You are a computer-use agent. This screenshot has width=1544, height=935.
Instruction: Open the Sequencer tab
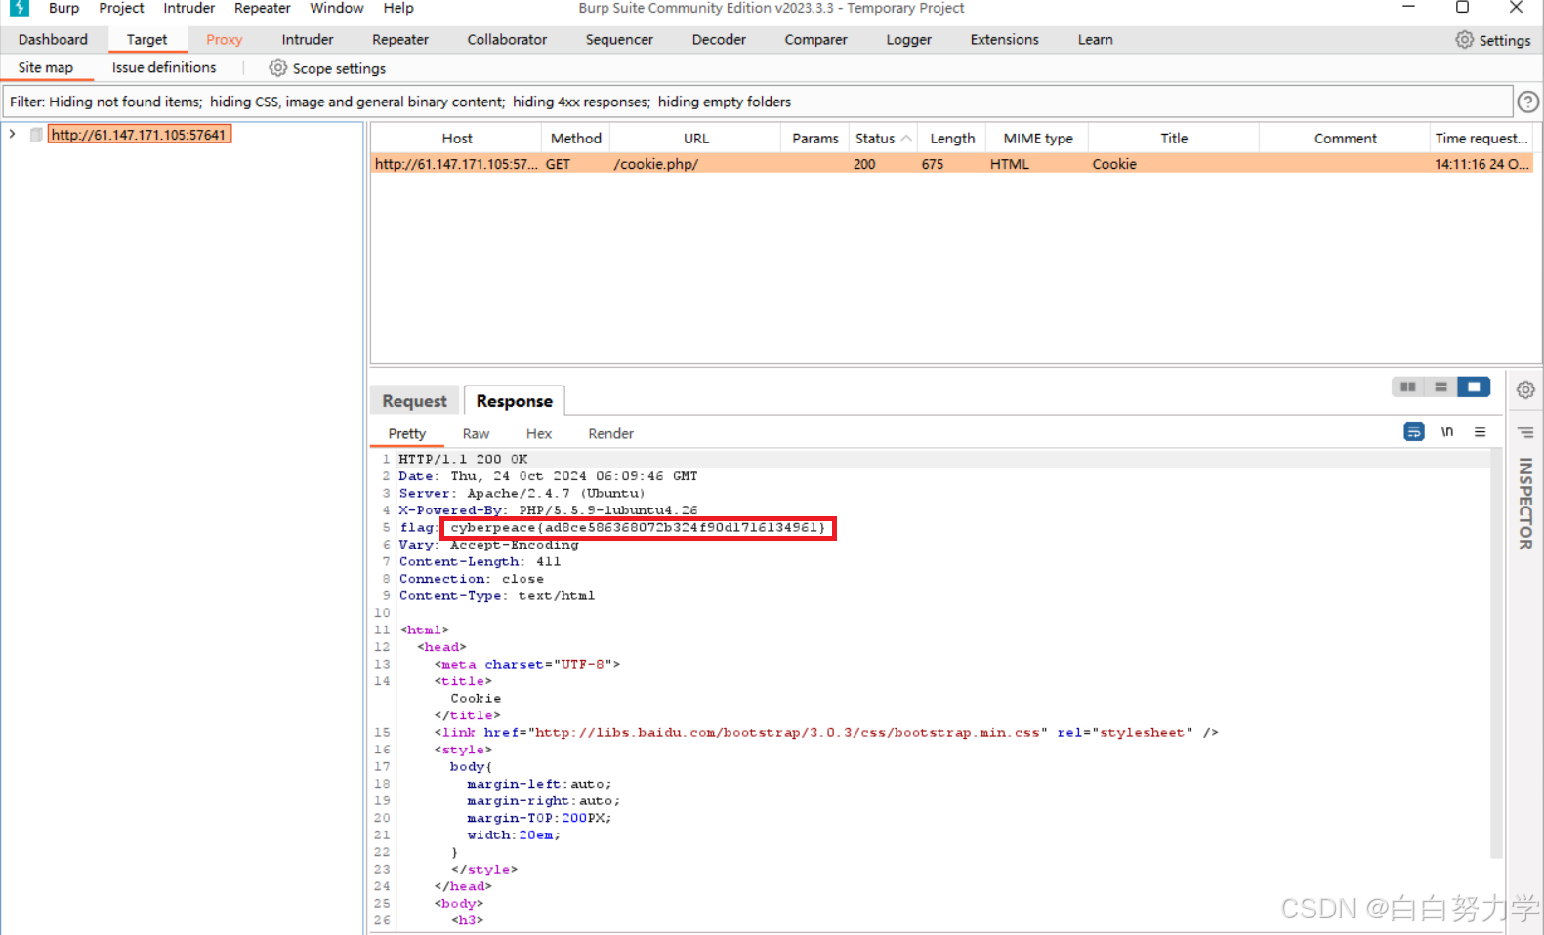[619, 40]
